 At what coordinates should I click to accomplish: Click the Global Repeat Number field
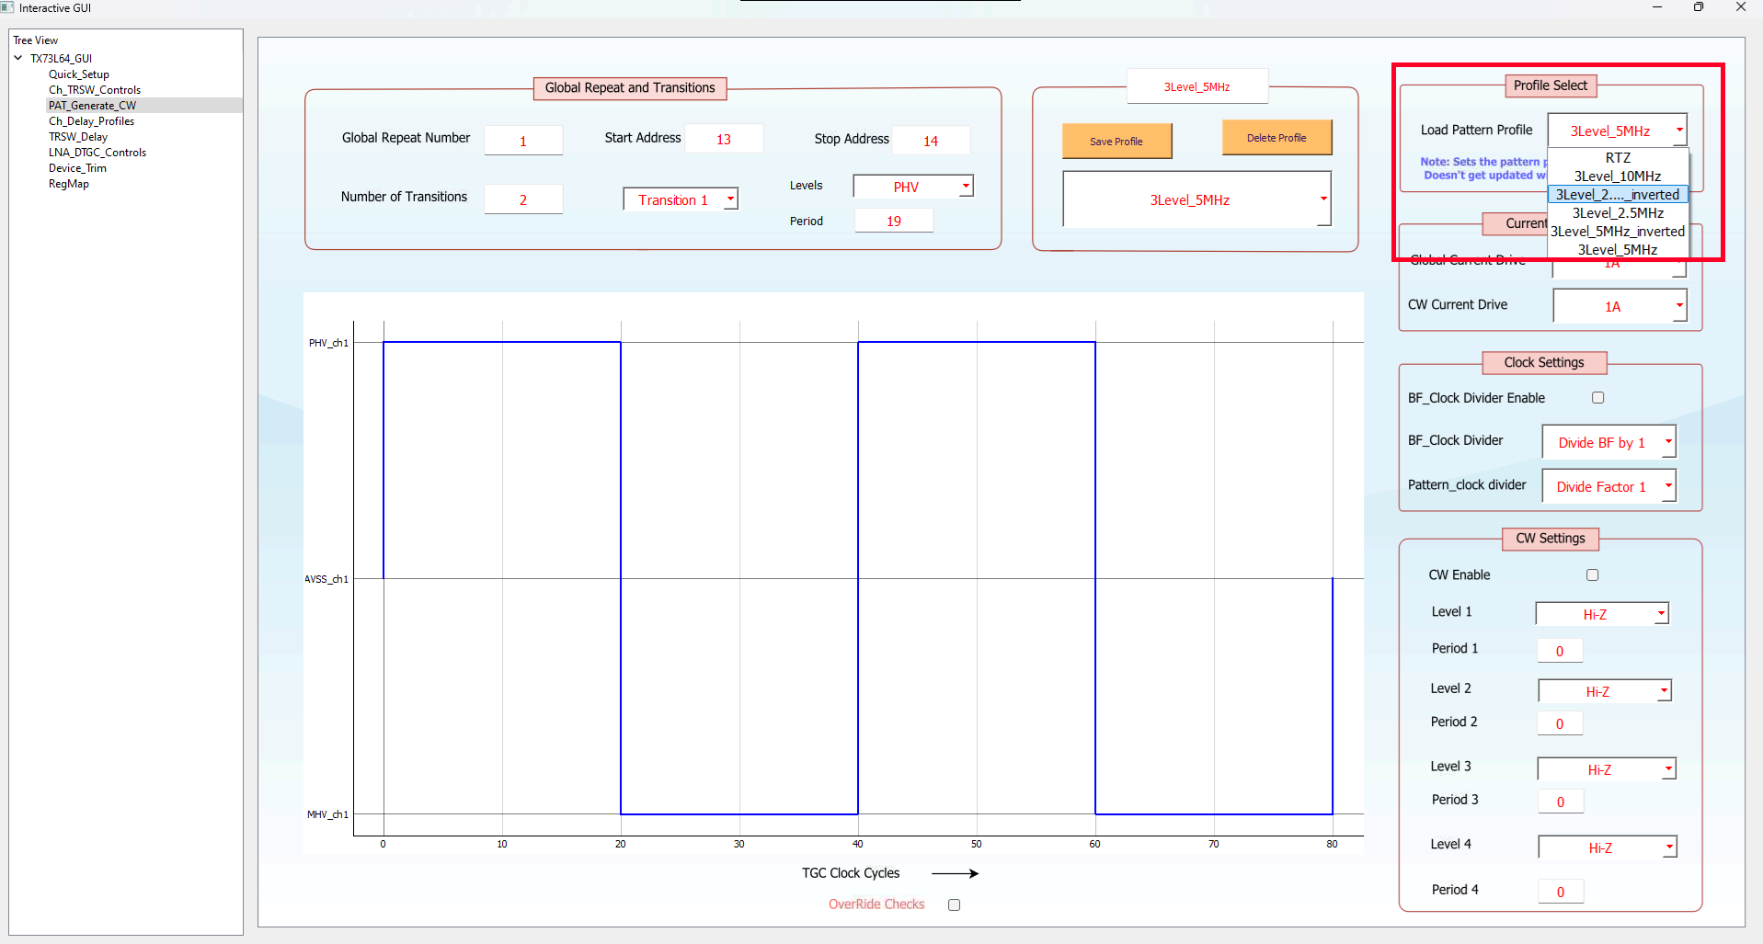523,141
